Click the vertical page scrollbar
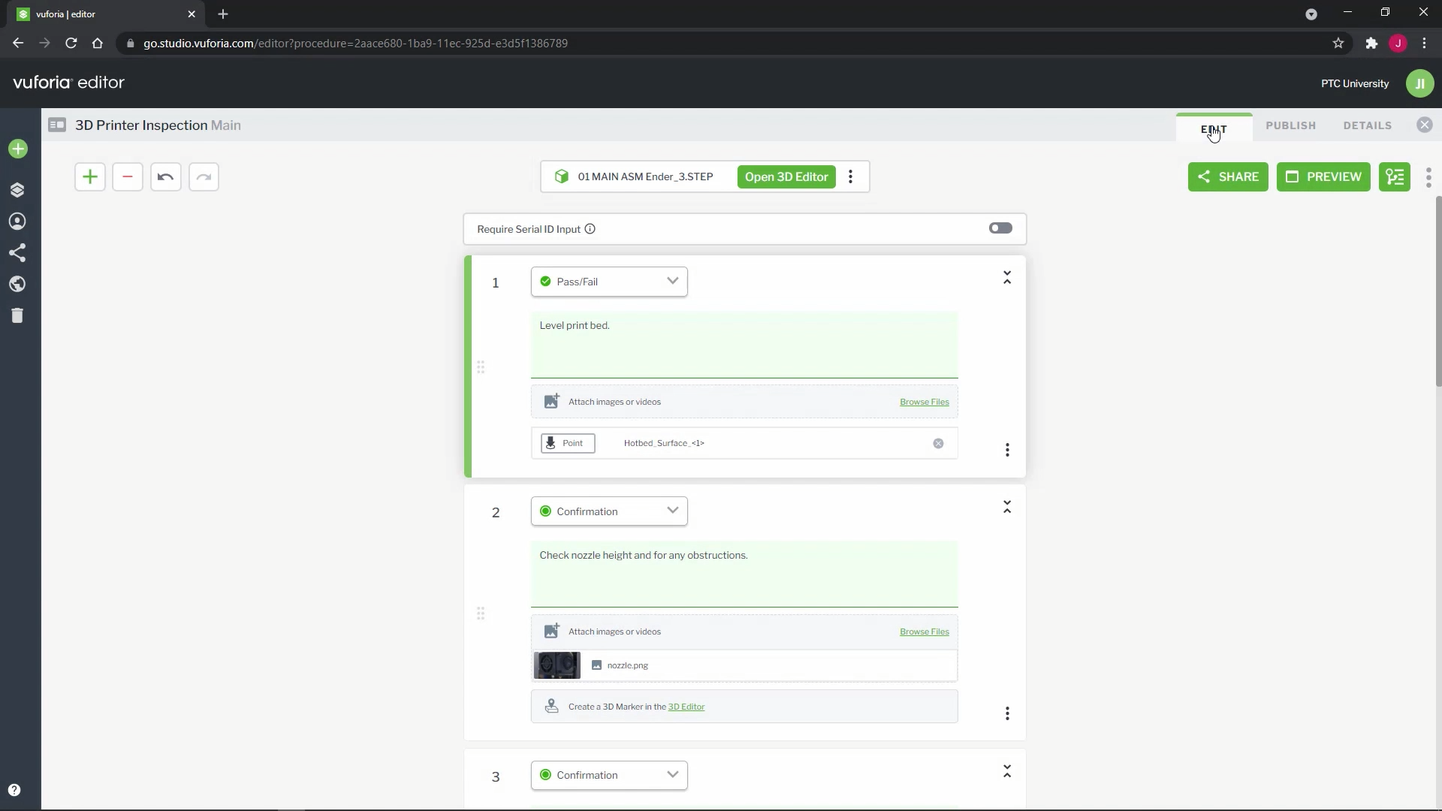The image size is (1442, 811). 1437,293
